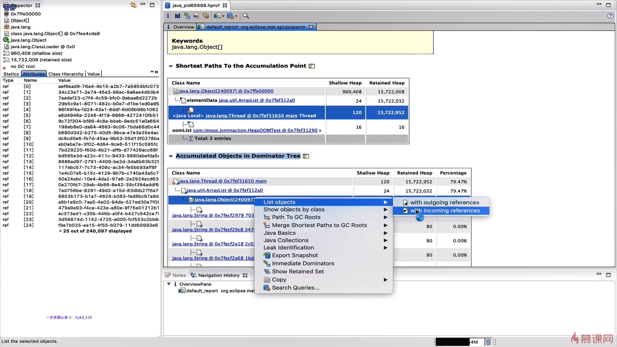Image resolution: width=617 pixels, height=347 pixels.
Task: Click '25 out of 240,097 displayed' row
Action: [x=97, y=231]
